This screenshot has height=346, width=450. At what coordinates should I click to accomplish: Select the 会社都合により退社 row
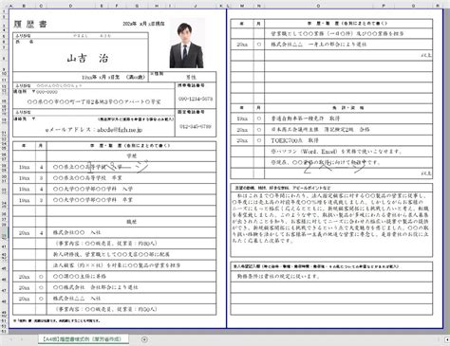pyautogui.click(x=131, y=287)
